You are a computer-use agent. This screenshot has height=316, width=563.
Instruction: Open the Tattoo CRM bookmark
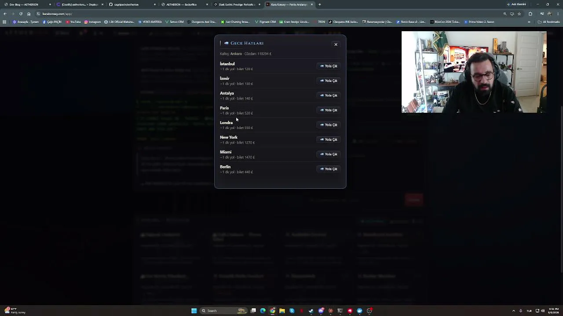point(175,22)
